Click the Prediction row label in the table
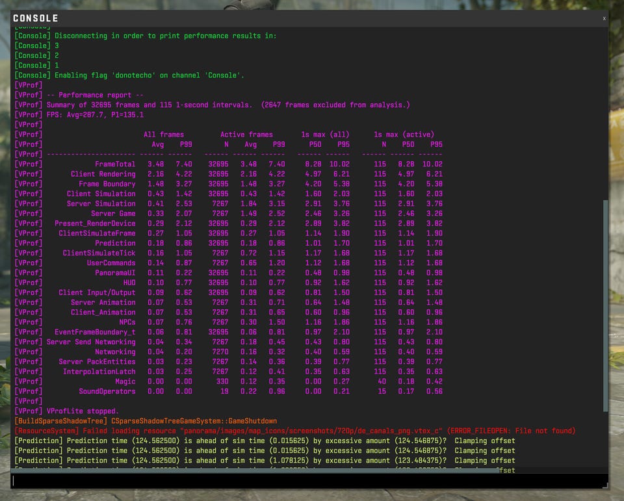The image size is (624, 501). [x=115, y=243]
